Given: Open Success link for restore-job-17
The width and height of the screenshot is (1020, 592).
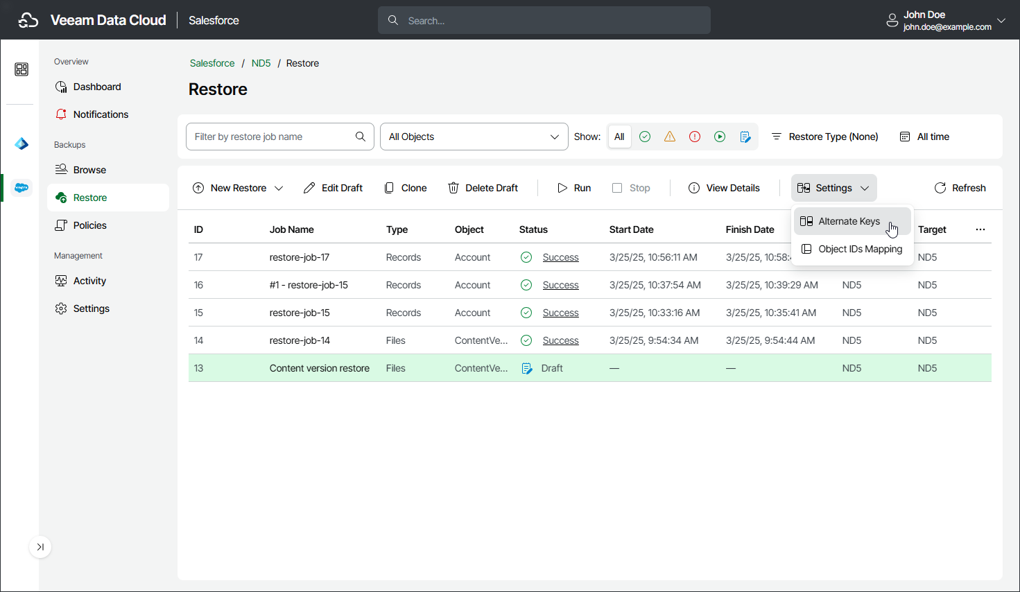Looking at the screenshot, I should (x=560, y=257).
